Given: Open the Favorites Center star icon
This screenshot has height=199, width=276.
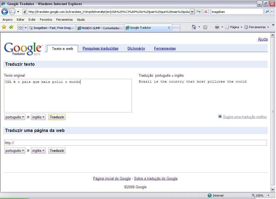Looking at the screenshot, I should point(4,27).
